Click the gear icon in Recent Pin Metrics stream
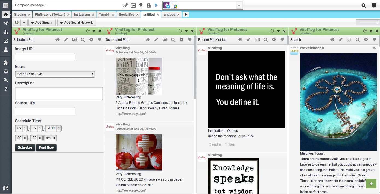The height and width of the screenshot is (194, 380). 274,40
